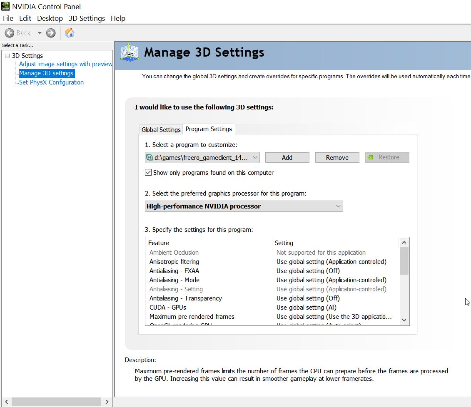Click the NVIDIA Control Panel title icon
Screen dimensions: 471x407
(5, 6)
